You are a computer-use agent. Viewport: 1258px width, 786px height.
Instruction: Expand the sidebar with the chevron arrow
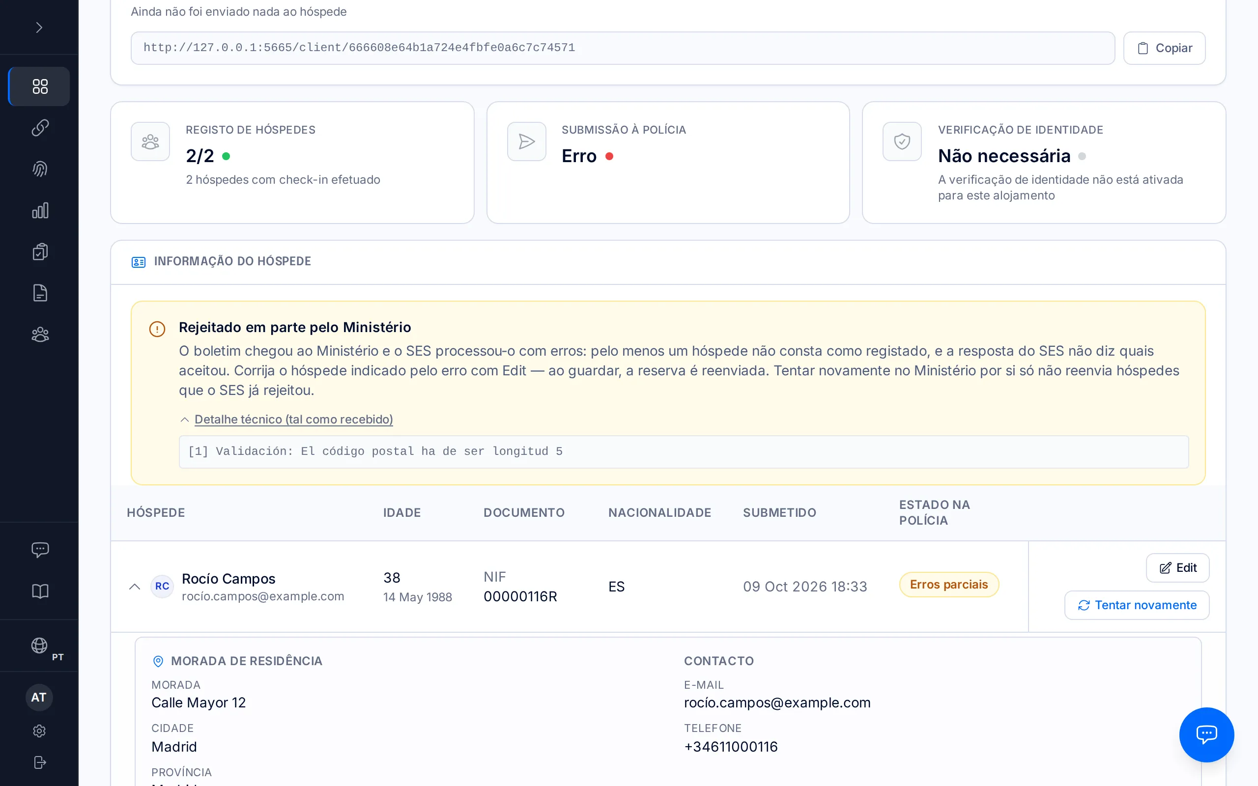(x=39, y=27)
